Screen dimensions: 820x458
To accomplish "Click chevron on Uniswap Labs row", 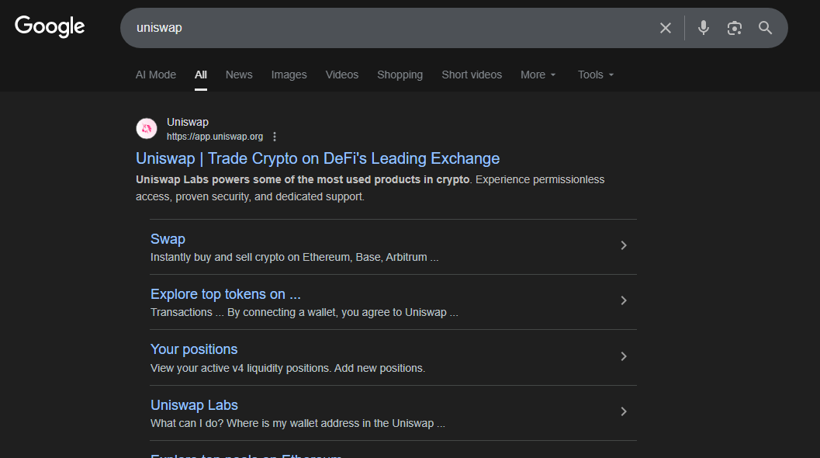I will point(624,411).
